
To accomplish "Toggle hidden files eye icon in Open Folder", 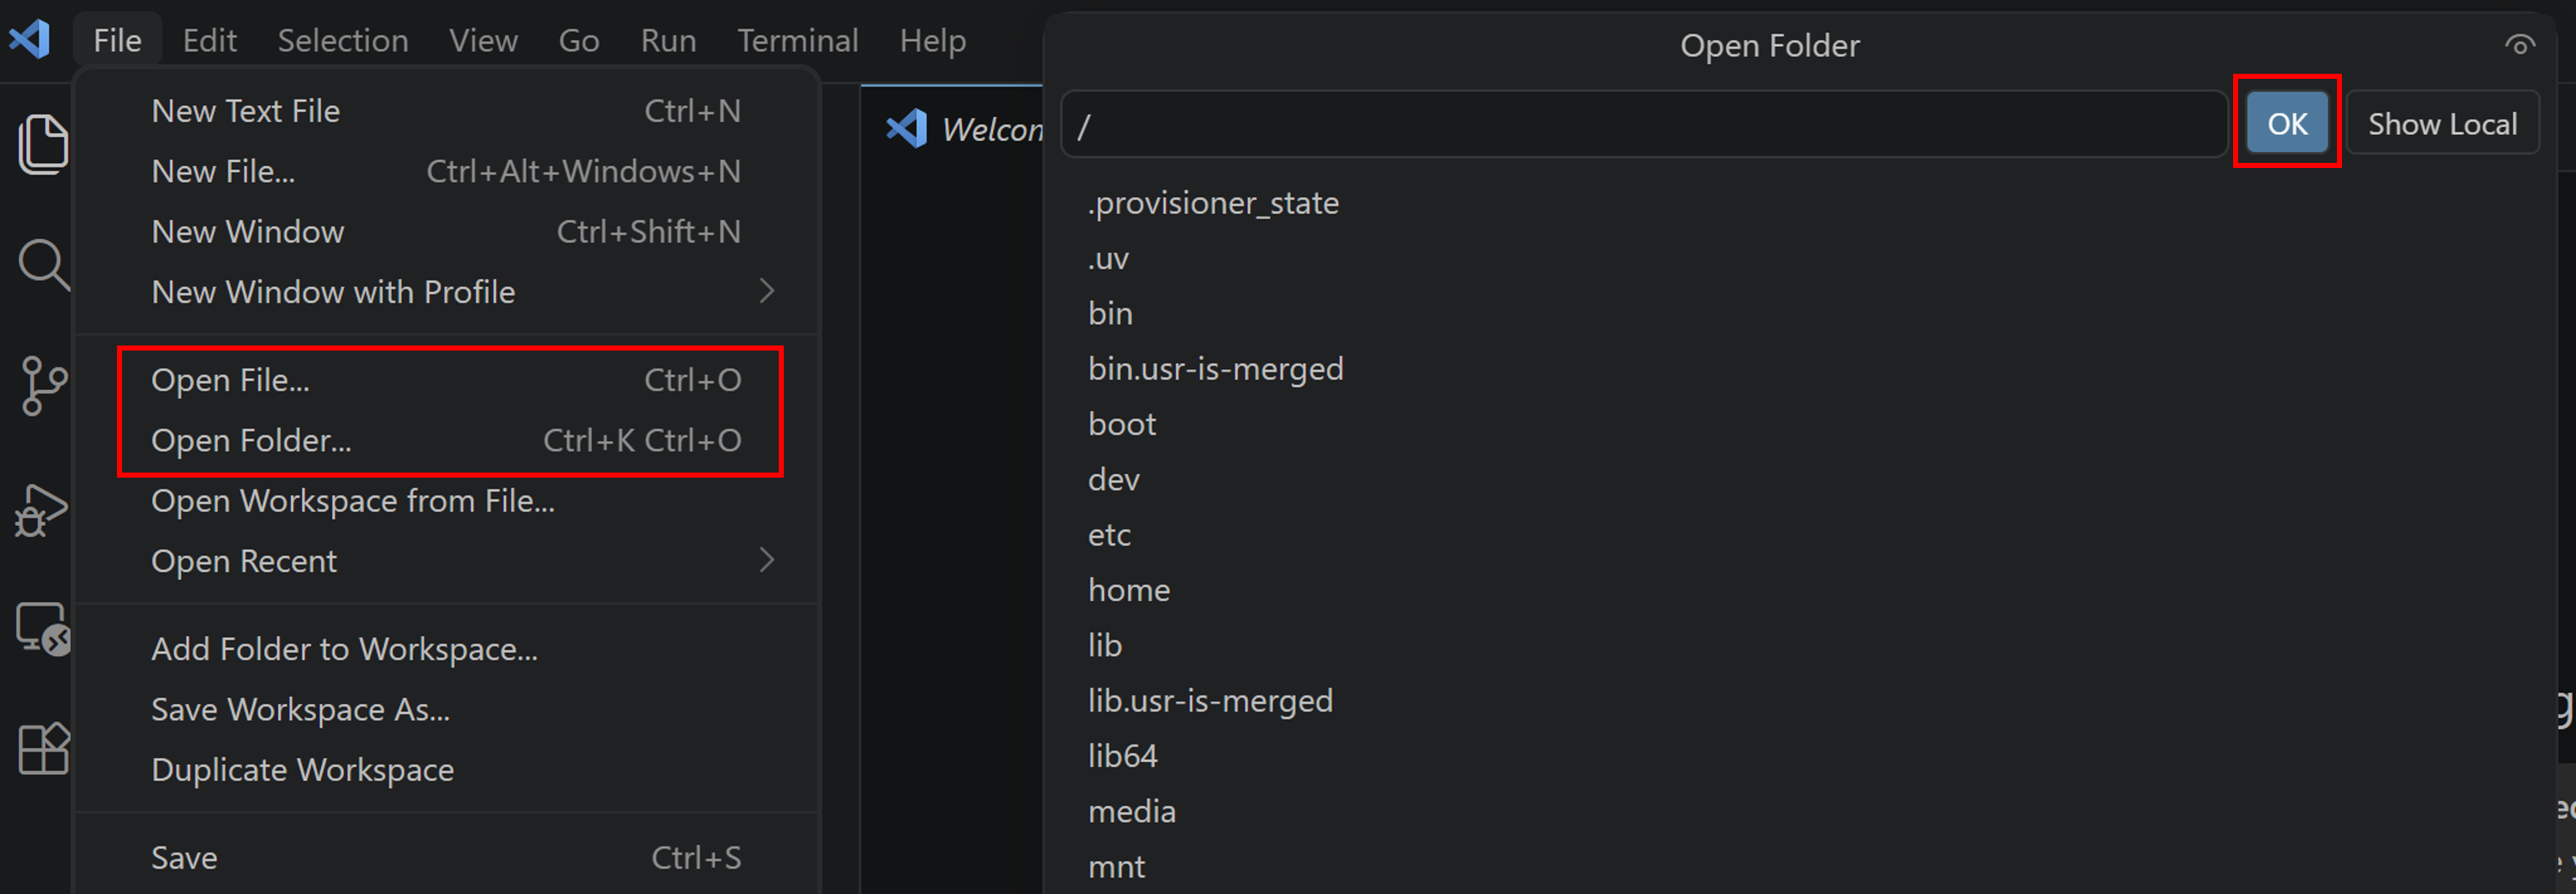I will pos(2519,45).
